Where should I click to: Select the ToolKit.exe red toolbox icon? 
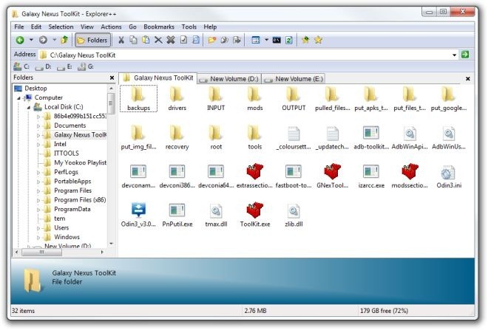coord(255,215)
